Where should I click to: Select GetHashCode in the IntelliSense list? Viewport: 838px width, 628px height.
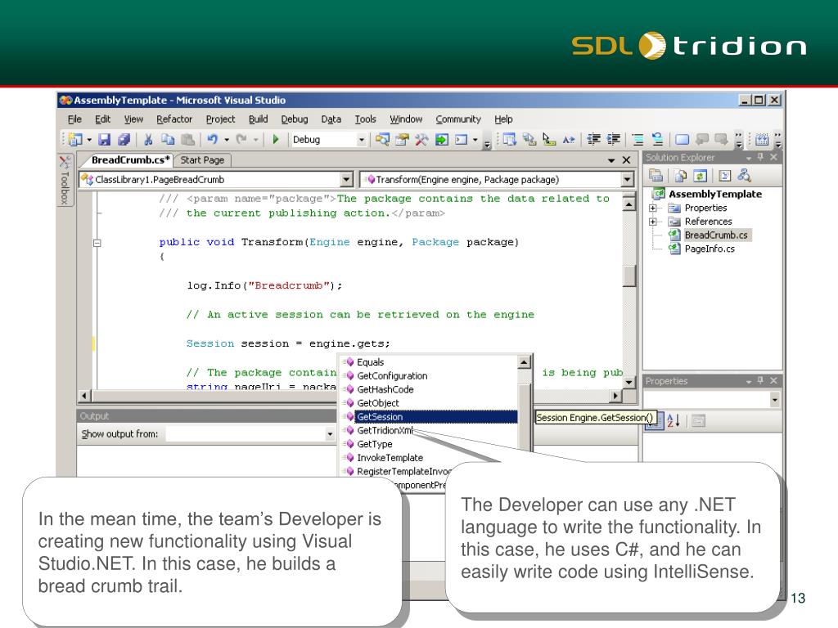click(x=430, y=389)
